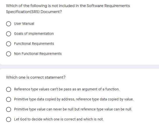This screenshot has height=129, width=159.
Task: Click the reference type argument statement text
Action: [x=67, y=89]
